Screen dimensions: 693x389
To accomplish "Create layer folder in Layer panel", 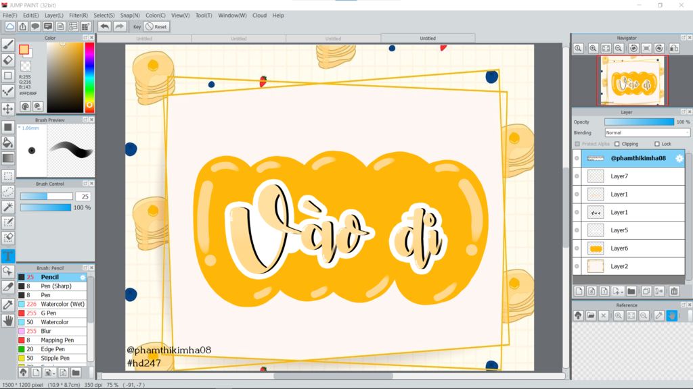I will click(631, 291).
